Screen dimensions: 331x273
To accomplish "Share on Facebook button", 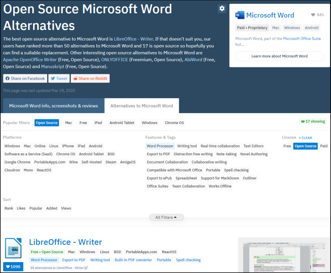I will (25, 78).
